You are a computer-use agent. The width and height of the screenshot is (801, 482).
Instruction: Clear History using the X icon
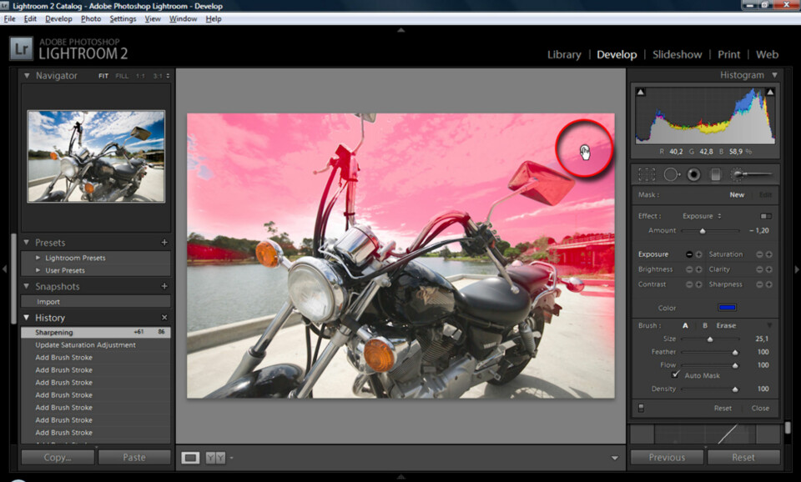(164, 318)
